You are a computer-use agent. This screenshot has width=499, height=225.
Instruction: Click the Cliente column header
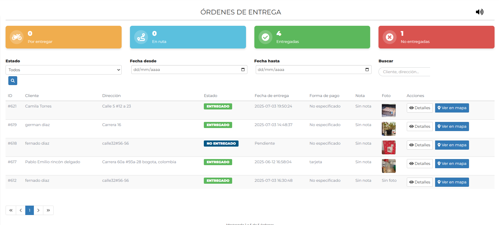(x=32, y=96)
